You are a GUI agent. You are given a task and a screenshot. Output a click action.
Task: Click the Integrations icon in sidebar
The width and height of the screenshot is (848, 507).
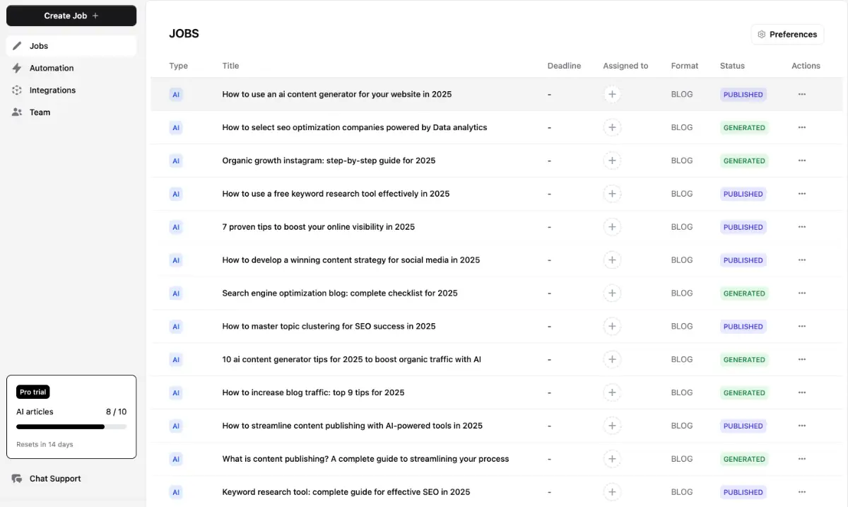[x=18, y=91]
